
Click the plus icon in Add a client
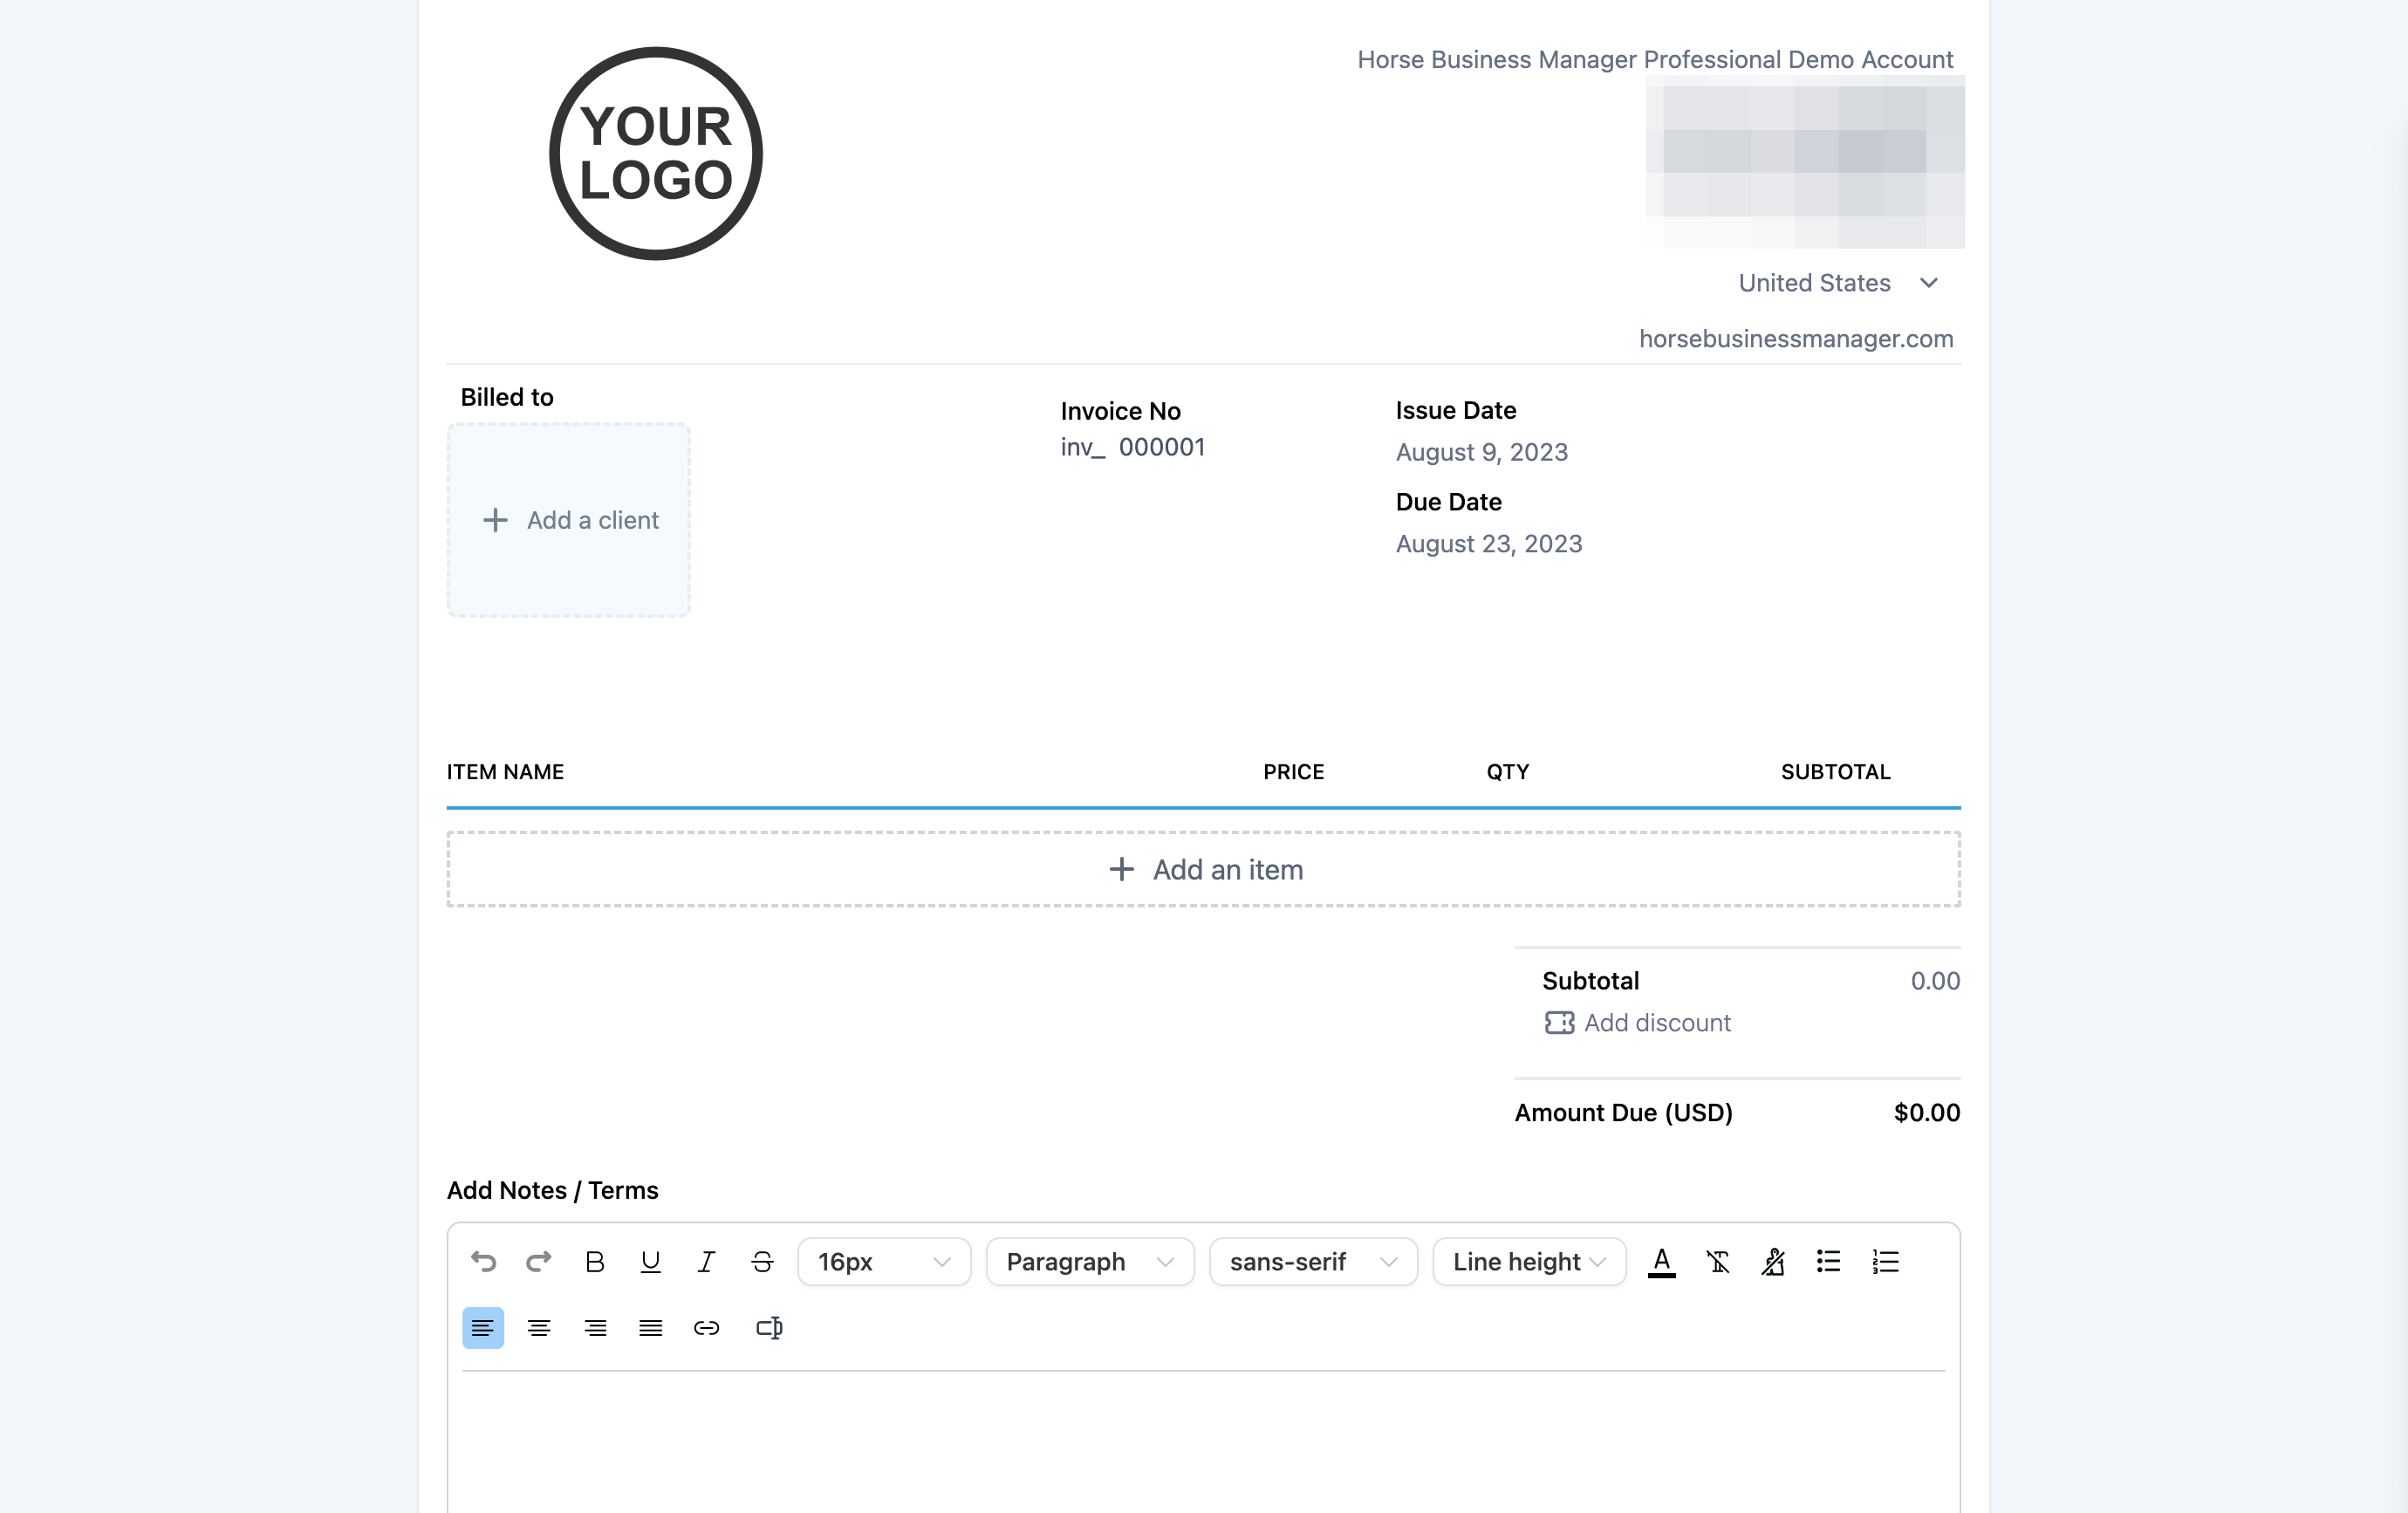coord(495,520)
